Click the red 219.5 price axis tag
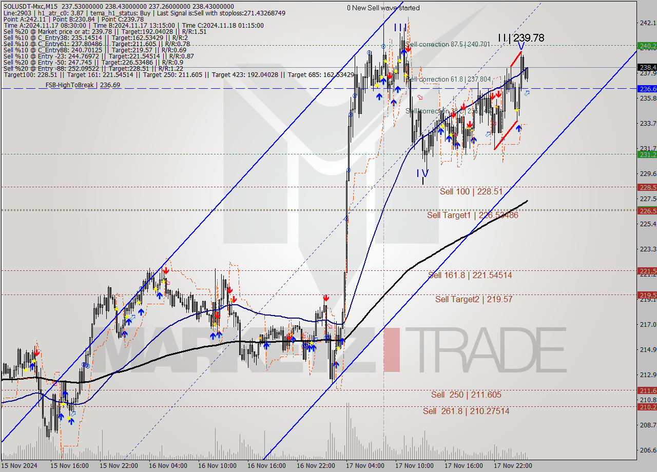Viewport: 657px width, 472px height. [x=647, y=295]
